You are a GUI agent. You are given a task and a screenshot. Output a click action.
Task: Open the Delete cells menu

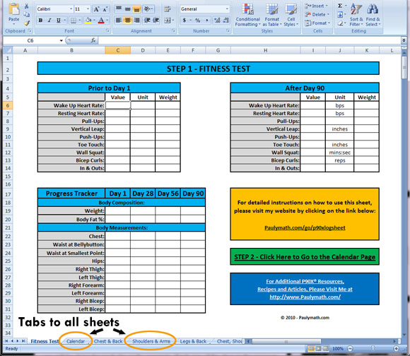point(317,15)
